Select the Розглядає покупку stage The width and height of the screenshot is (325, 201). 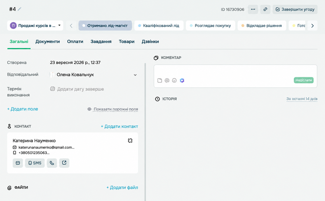tap(210, 26)
